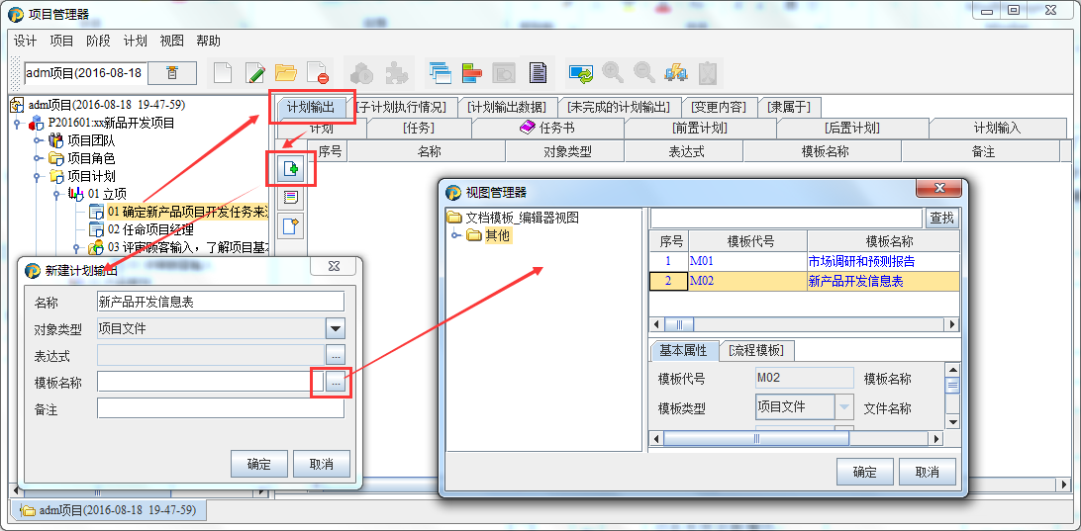Switch to the 隶属于 tab

click(x=789, y=108)
